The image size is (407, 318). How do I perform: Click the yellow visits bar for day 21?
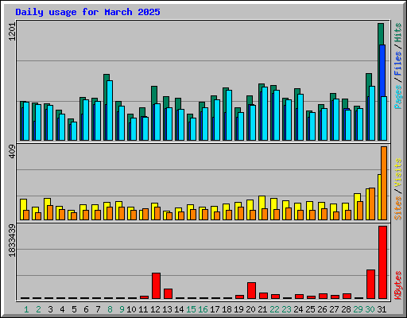(x=262, y=202)
